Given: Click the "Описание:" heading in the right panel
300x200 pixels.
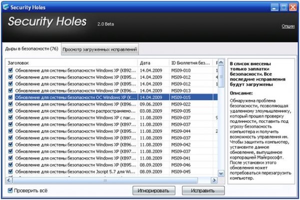Looking at the screenshot, I should point(241,93).
